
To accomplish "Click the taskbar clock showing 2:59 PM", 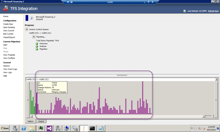I will coord(211,128).
